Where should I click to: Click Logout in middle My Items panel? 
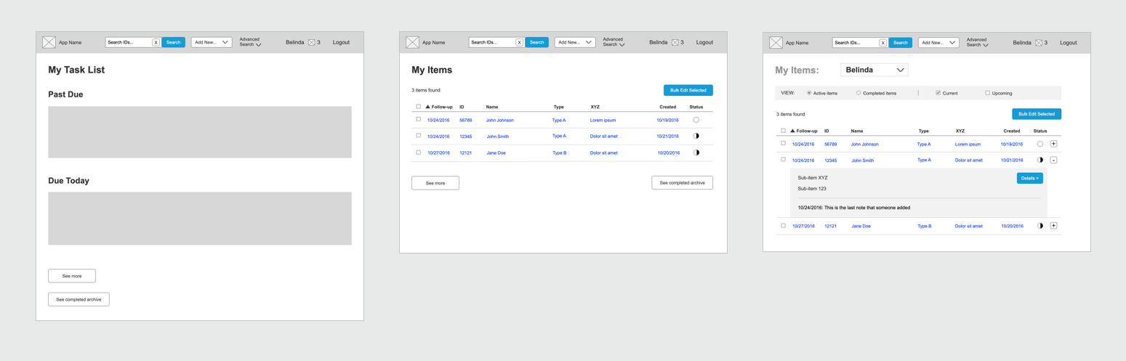click(x=704, y=43)
